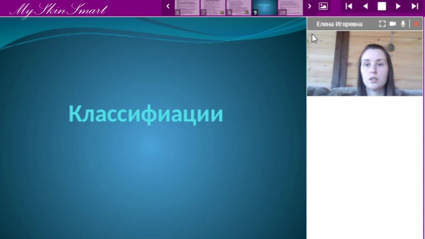This screenshot has height=239, width=425.
Task: Click the MySkinSmart logo
Action: [x=58, y=10]
